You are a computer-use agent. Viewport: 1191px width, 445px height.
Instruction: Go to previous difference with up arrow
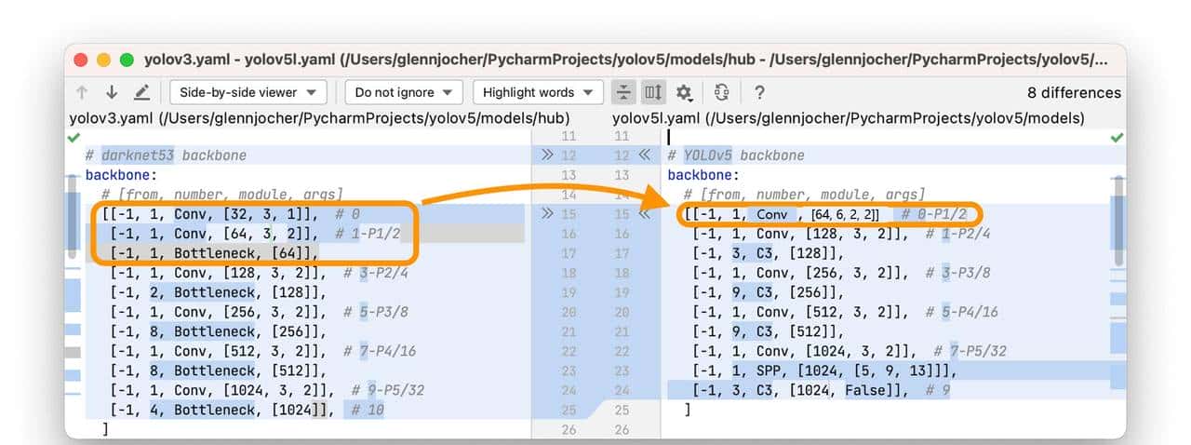[83, 92]
